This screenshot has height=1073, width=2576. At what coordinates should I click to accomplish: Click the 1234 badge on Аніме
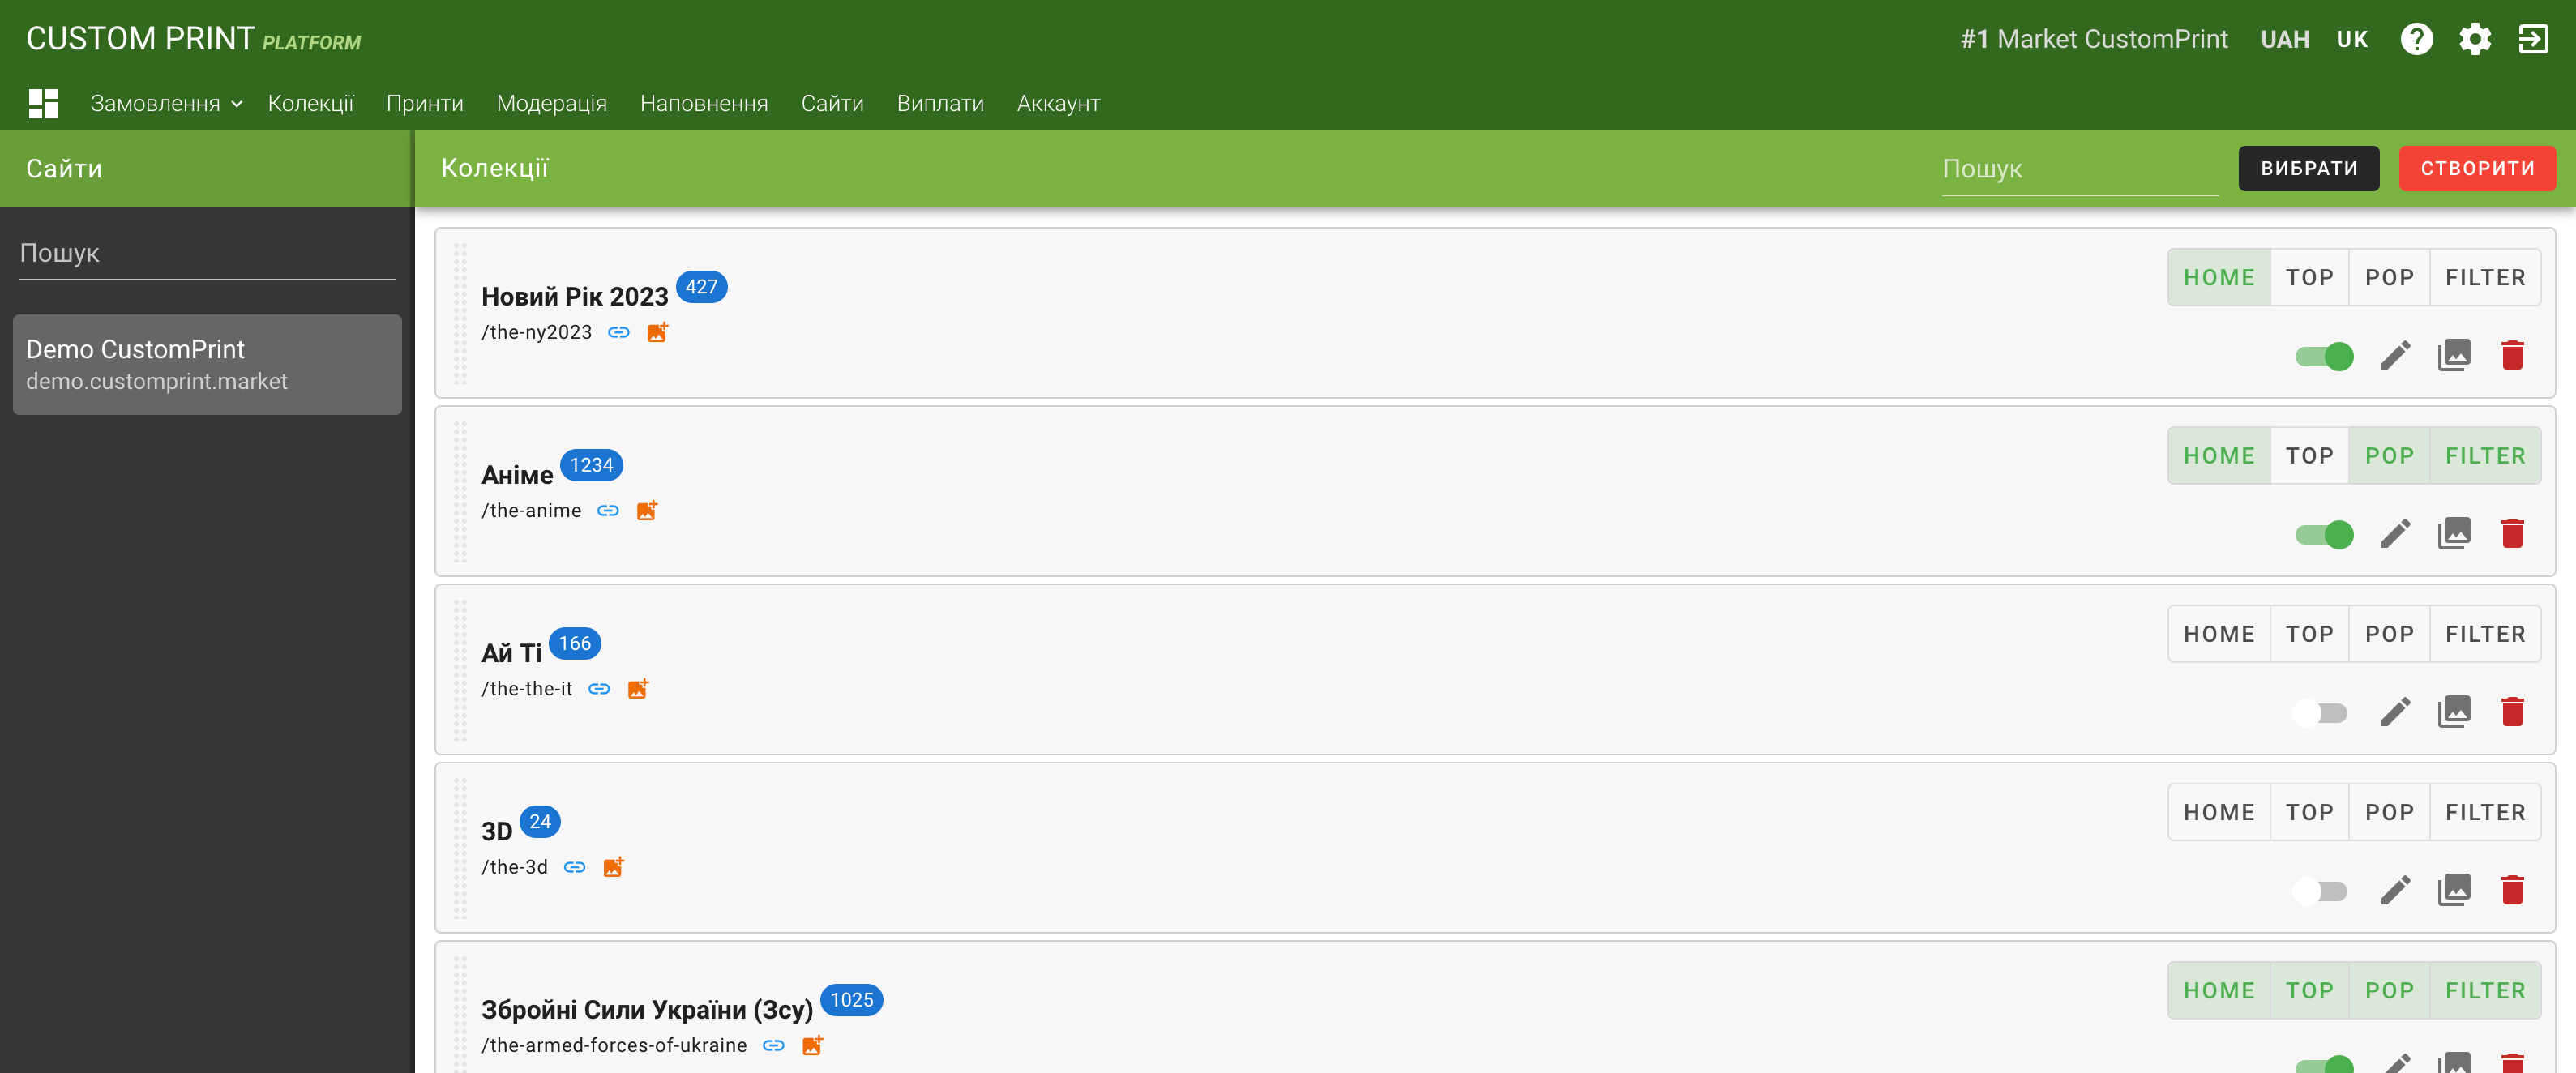[x=591, y=465]
